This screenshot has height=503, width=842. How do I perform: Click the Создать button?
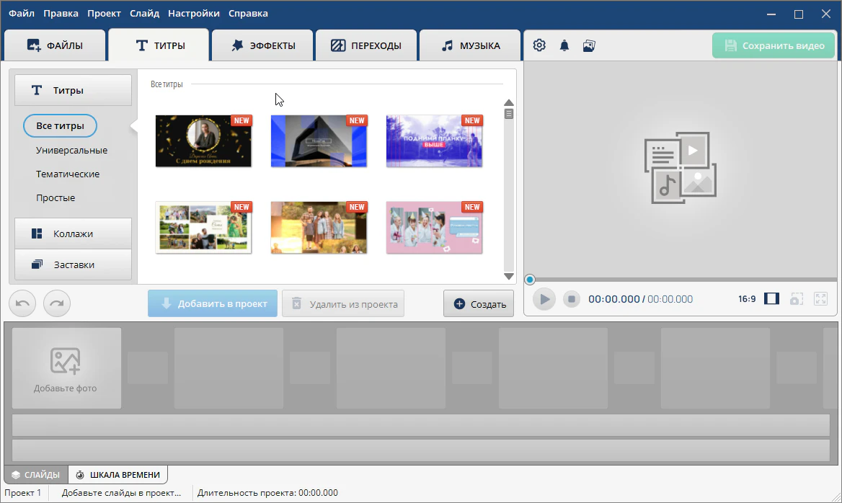pyautogui.click(x=479, y=304)
